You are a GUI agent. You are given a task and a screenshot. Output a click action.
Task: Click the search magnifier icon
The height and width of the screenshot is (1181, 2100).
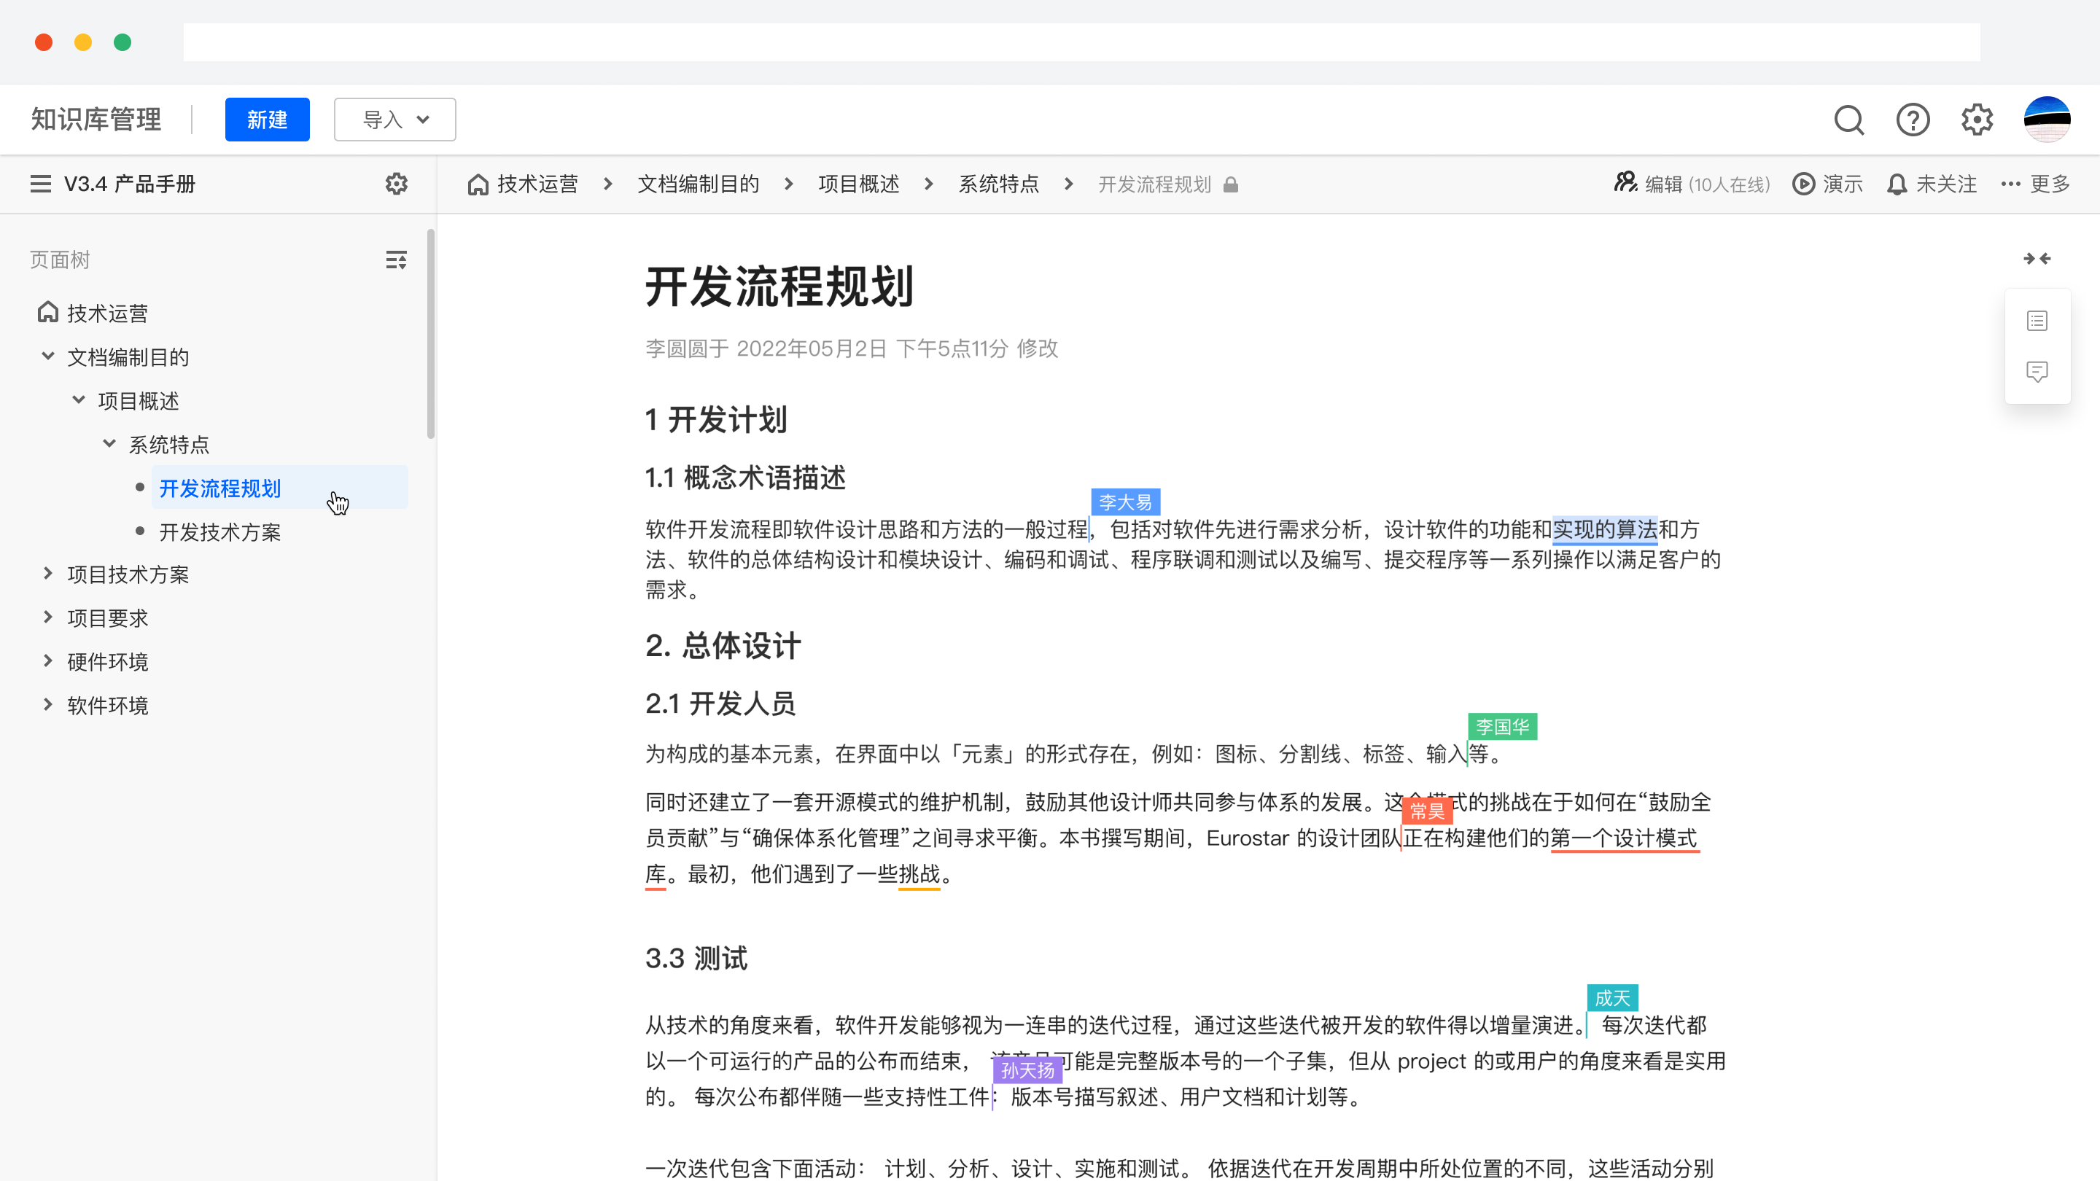pyautogui.click(x=1849, y=120)
